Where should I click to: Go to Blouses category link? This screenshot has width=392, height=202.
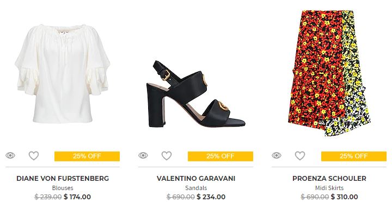click(x=63, y=188)
